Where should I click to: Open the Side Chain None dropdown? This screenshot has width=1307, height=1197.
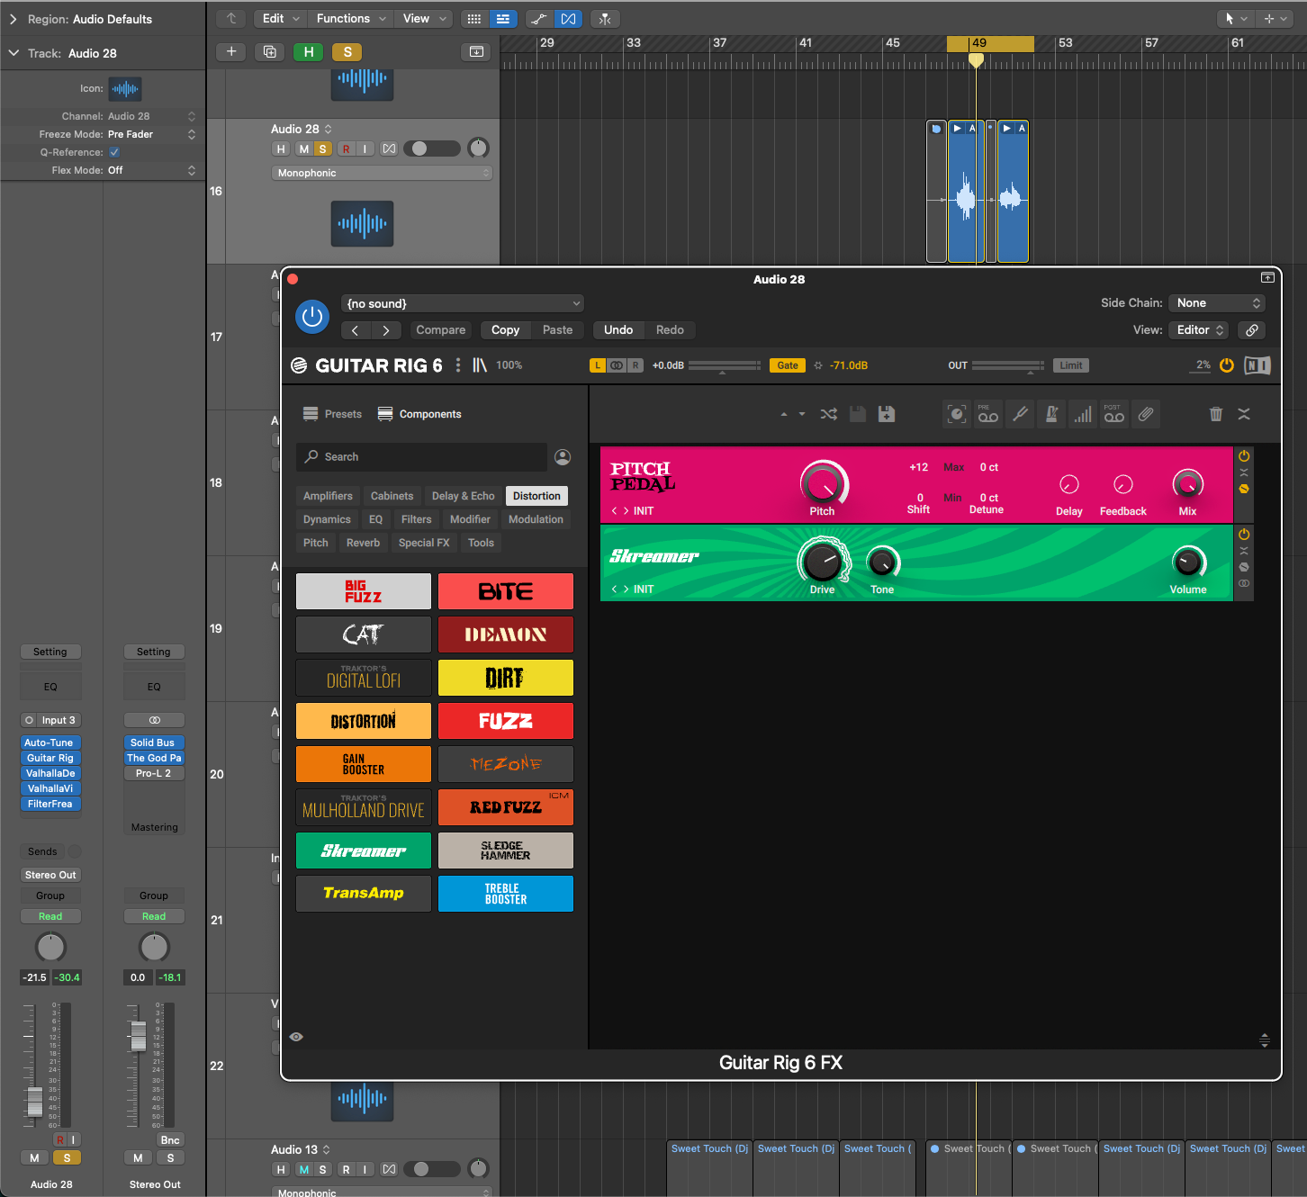(x=1217, y=303)
